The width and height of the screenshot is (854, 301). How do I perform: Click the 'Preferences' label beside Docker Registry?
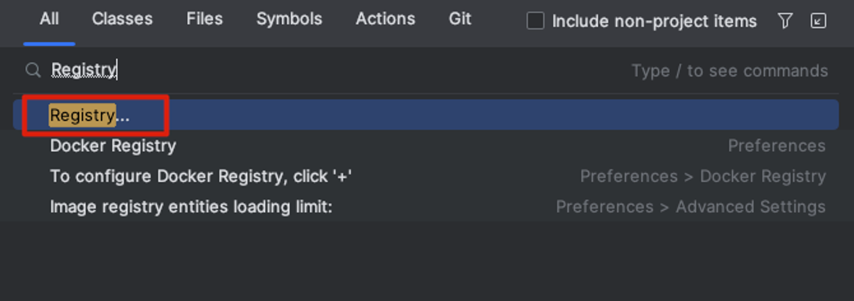777,146
